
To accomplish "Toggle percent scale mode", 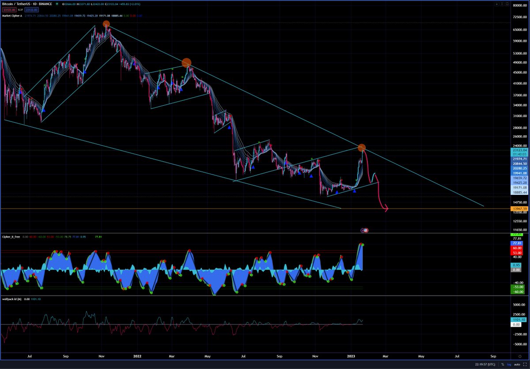I will pyautogui.click(x=503, y=365).
